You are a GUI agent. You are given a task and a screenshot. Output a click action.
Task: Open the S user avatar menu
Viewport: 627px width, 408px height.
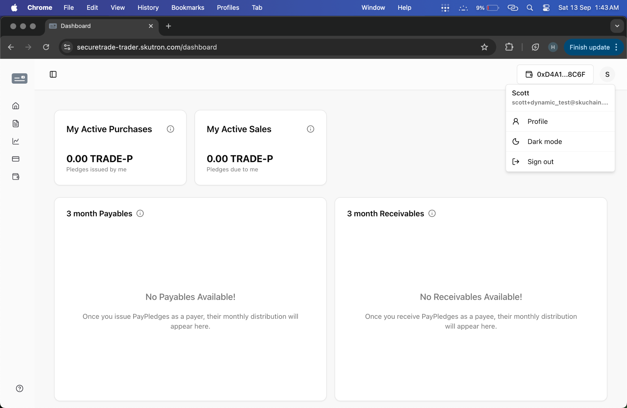(x=607, y=74)
